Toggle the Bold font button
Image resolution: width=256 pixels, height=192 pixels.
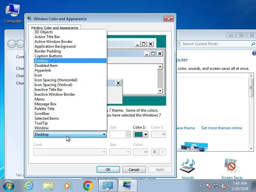pyautogui.click(x=155, y=152)
